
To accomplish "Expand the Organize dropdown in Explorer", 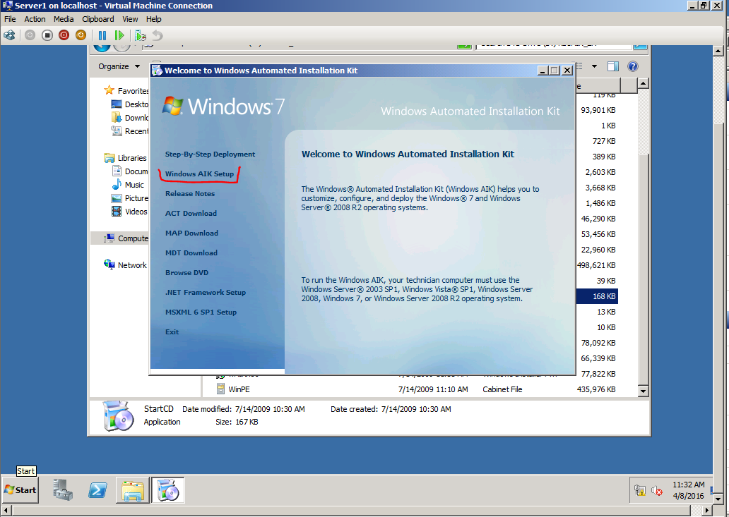I will [x=119, y=66].
